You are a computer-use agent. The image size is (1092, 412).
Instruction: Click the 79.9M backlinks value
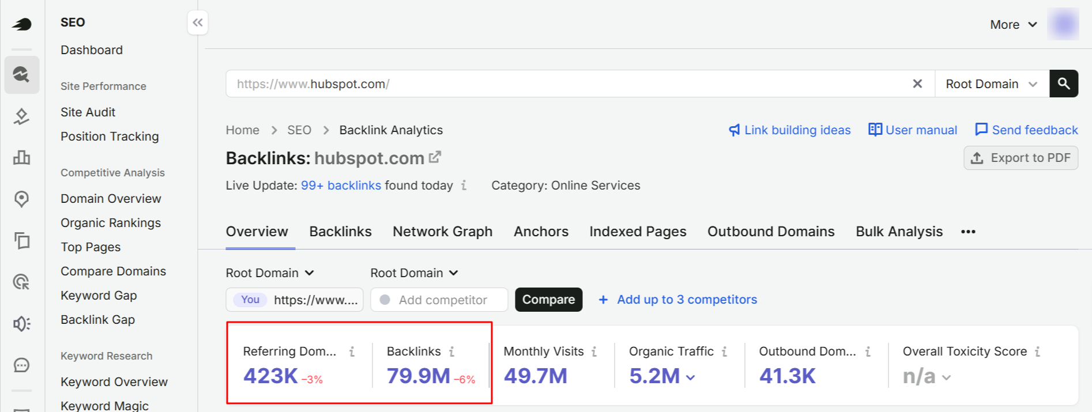click(419, 376)
